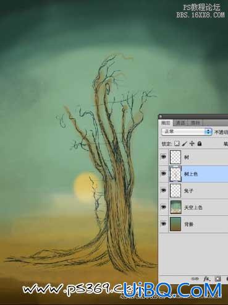
Task: Click the layers panel close dot
Action: tap(161, 116)
